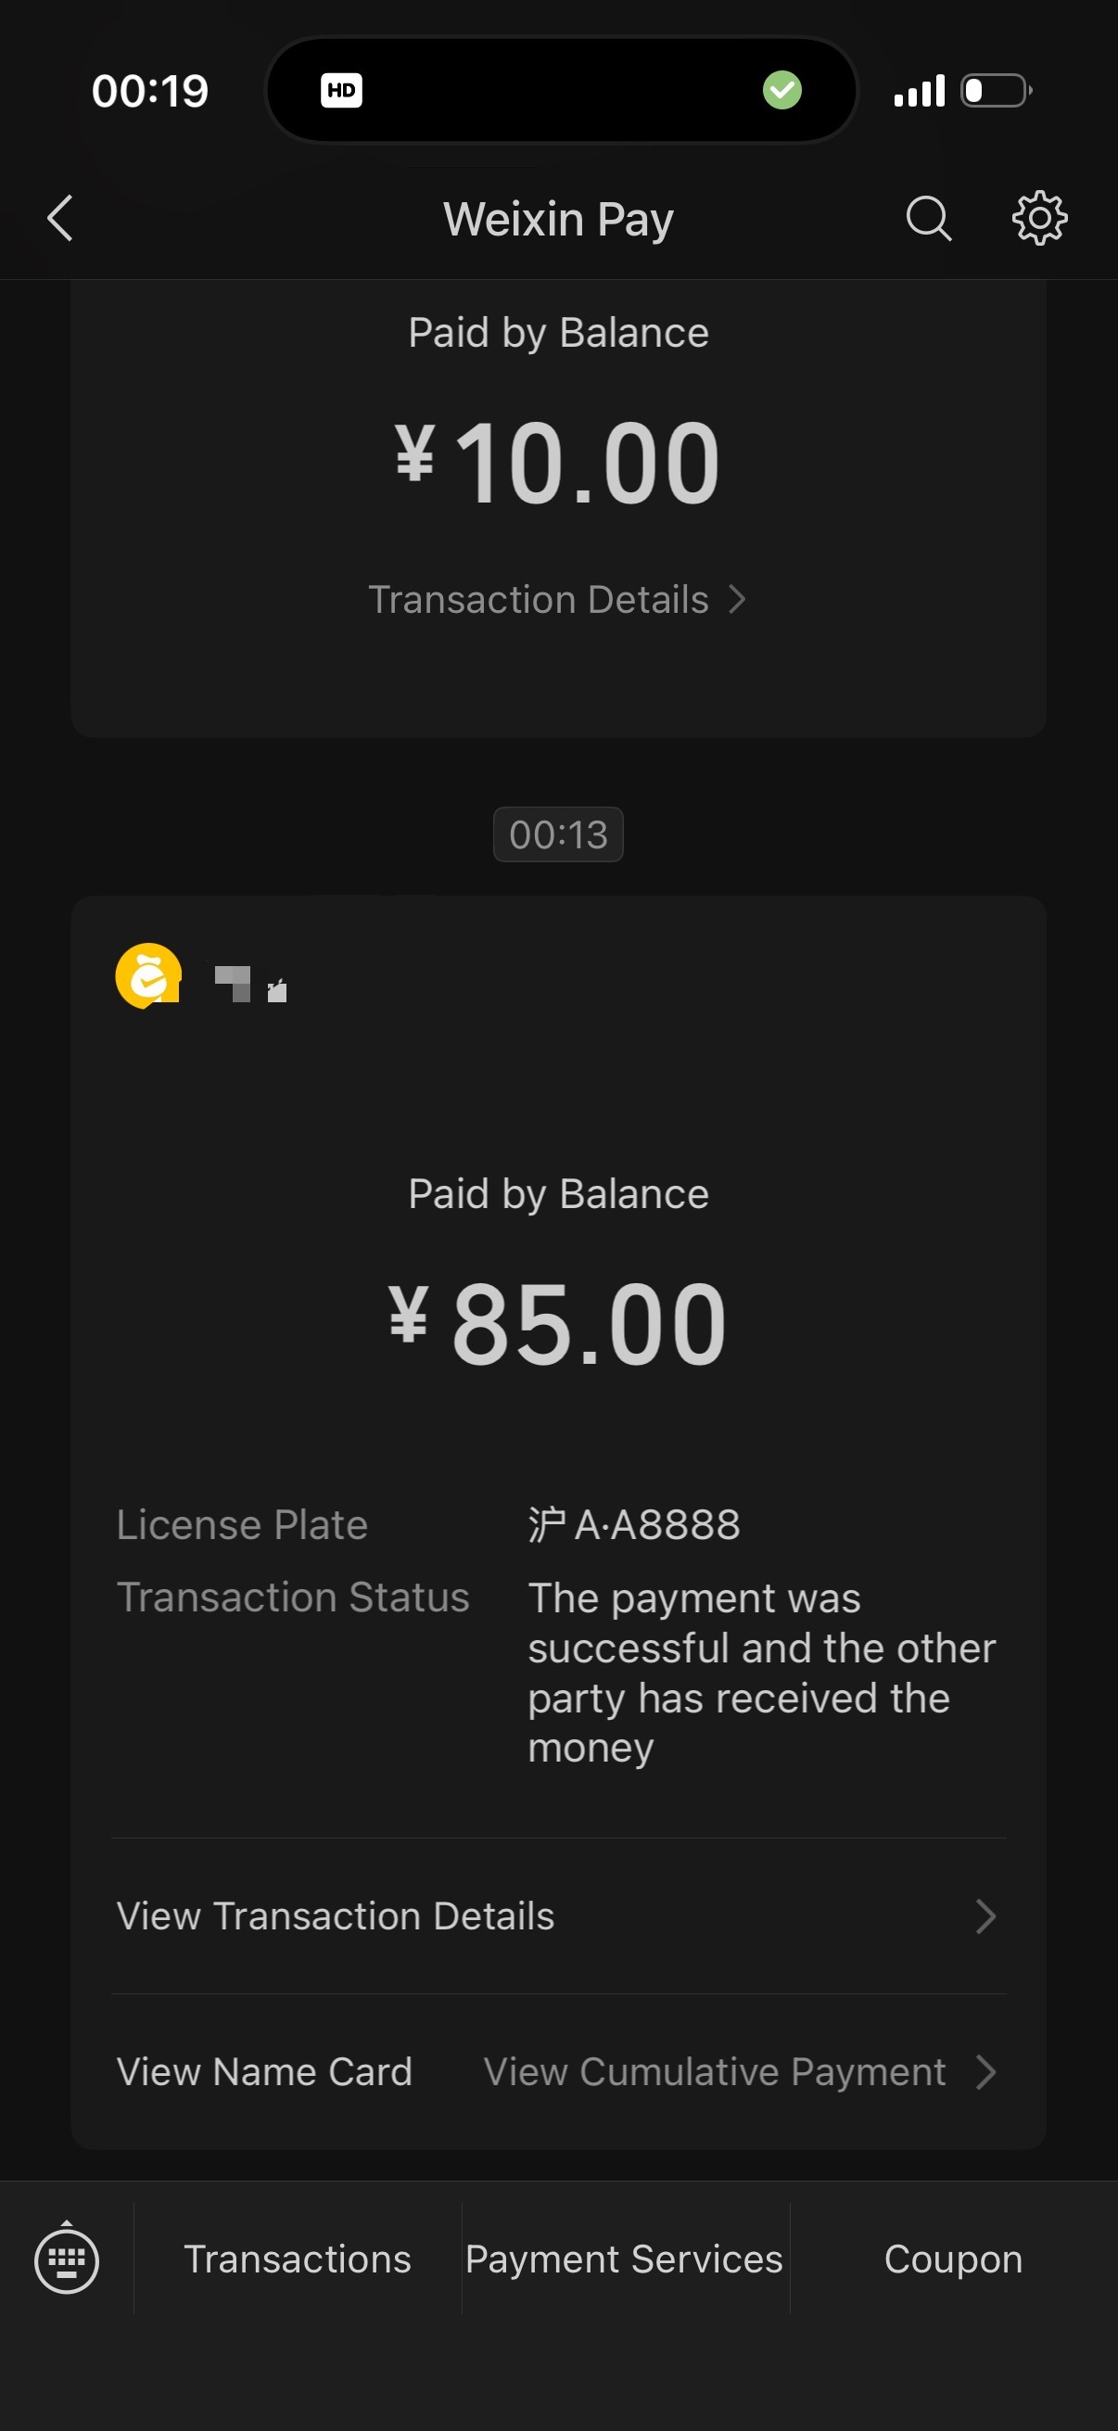Tap the green checkmark status indicator

point(782,91)
